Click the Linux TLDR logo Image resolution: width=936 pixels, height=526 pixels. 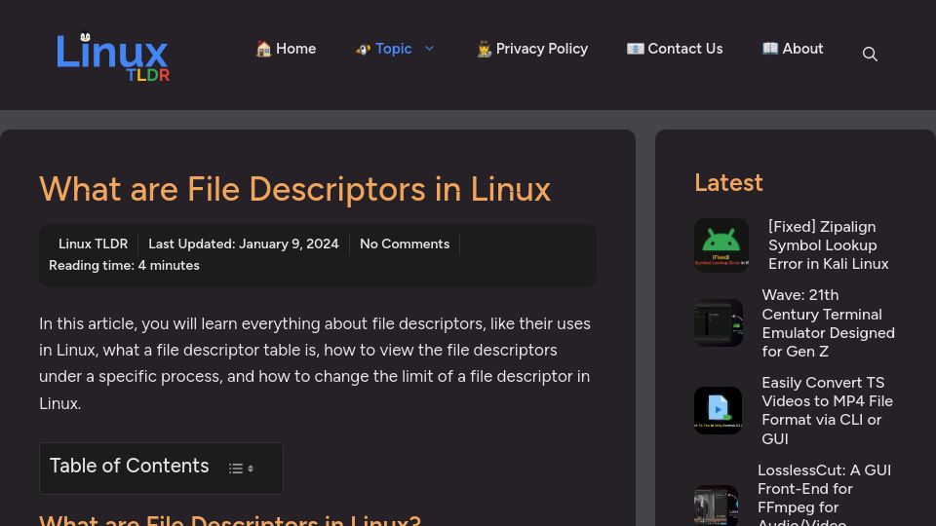coord(113,57)
